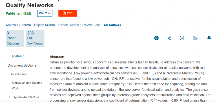217x104 pixels.
Task: Save to collection folder icon
Action: 196,38
